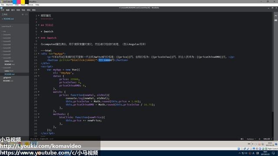
Task: Open volume icon in host system tray
Action: 246,153
